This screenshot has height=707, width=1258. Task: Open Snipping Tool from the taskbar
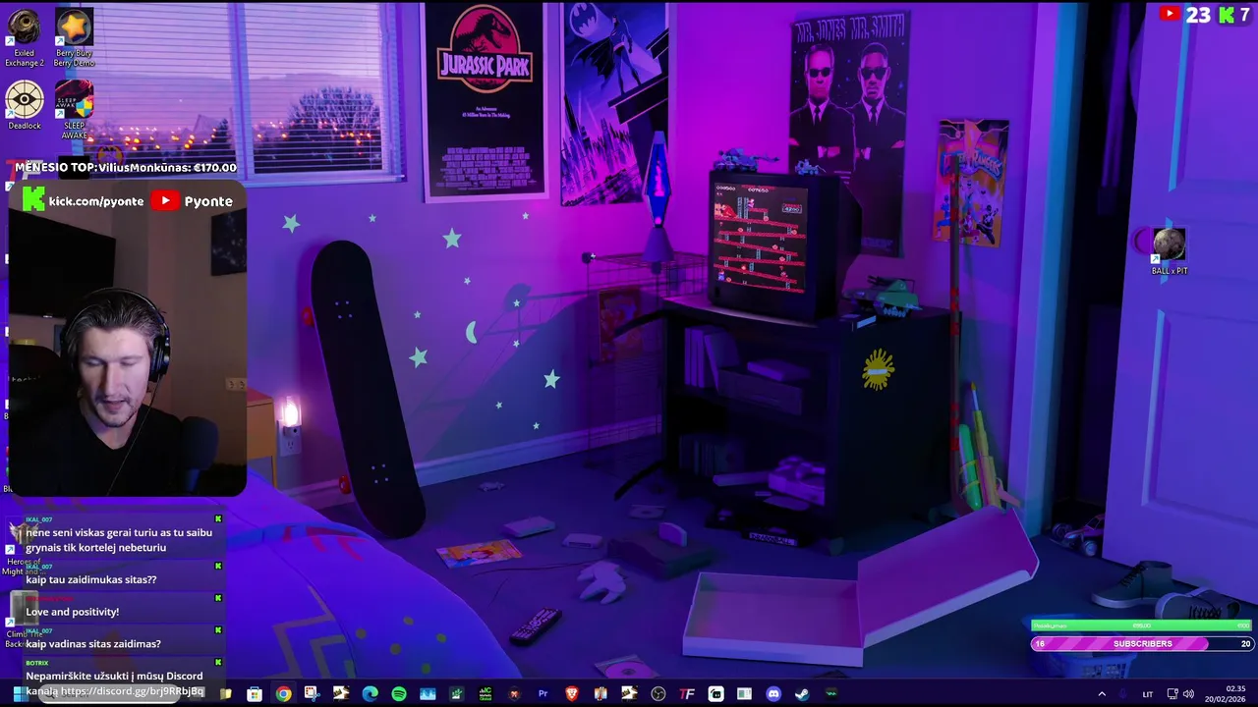(x=312, y=694)
